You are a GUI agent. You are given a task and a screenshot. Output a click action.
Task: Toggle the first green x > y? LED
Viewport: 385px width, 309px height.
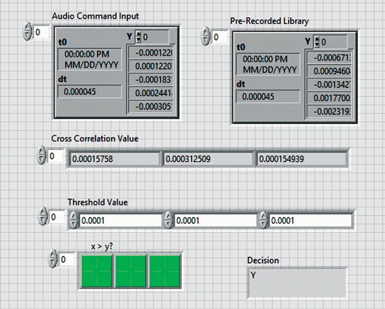pos(96,271)
